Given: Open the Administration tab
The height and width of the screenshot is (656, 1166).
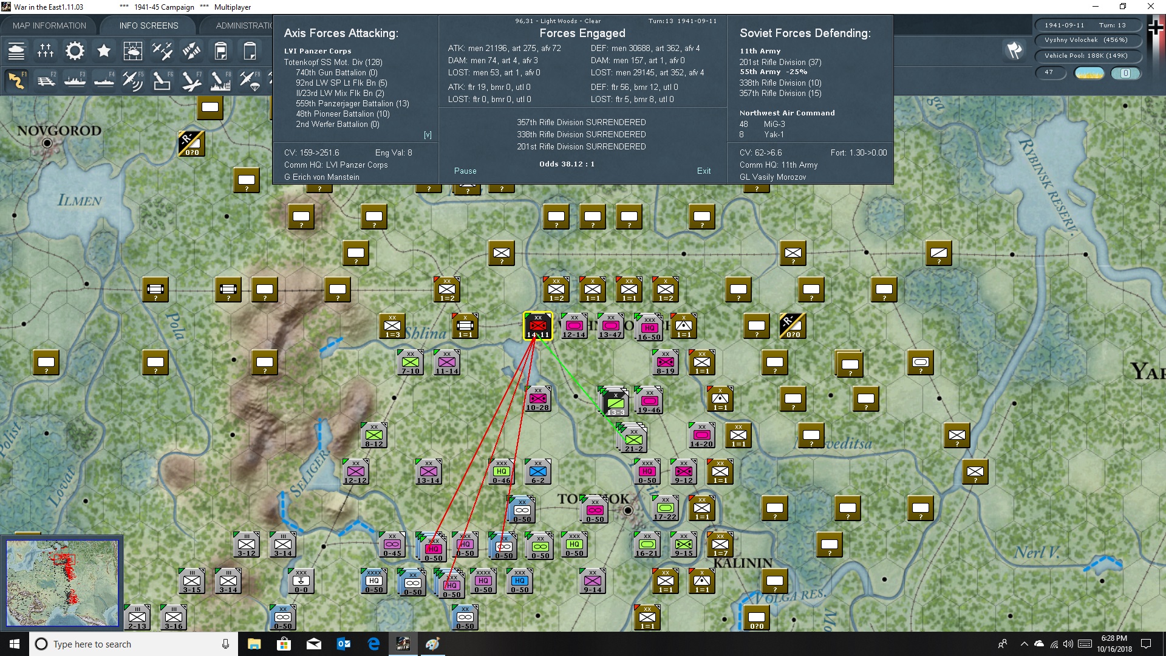Looking at the screenshot, I should pos(244,26).
